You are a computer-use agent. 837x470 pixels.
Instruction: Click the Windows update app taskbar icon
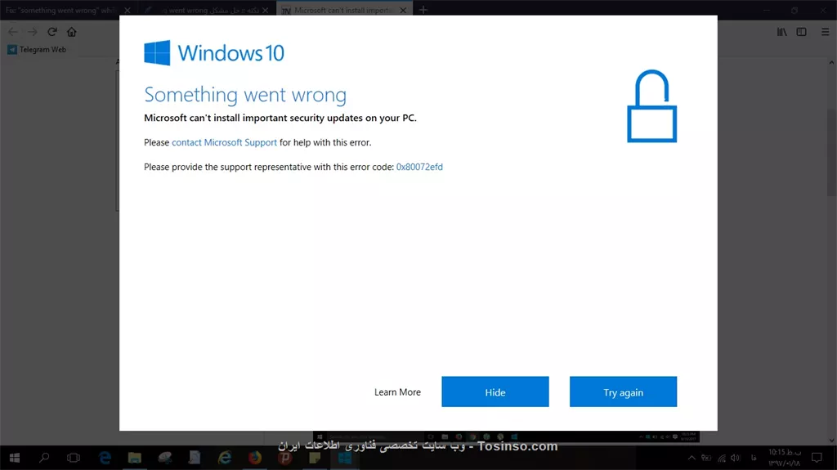pos(345,458)
